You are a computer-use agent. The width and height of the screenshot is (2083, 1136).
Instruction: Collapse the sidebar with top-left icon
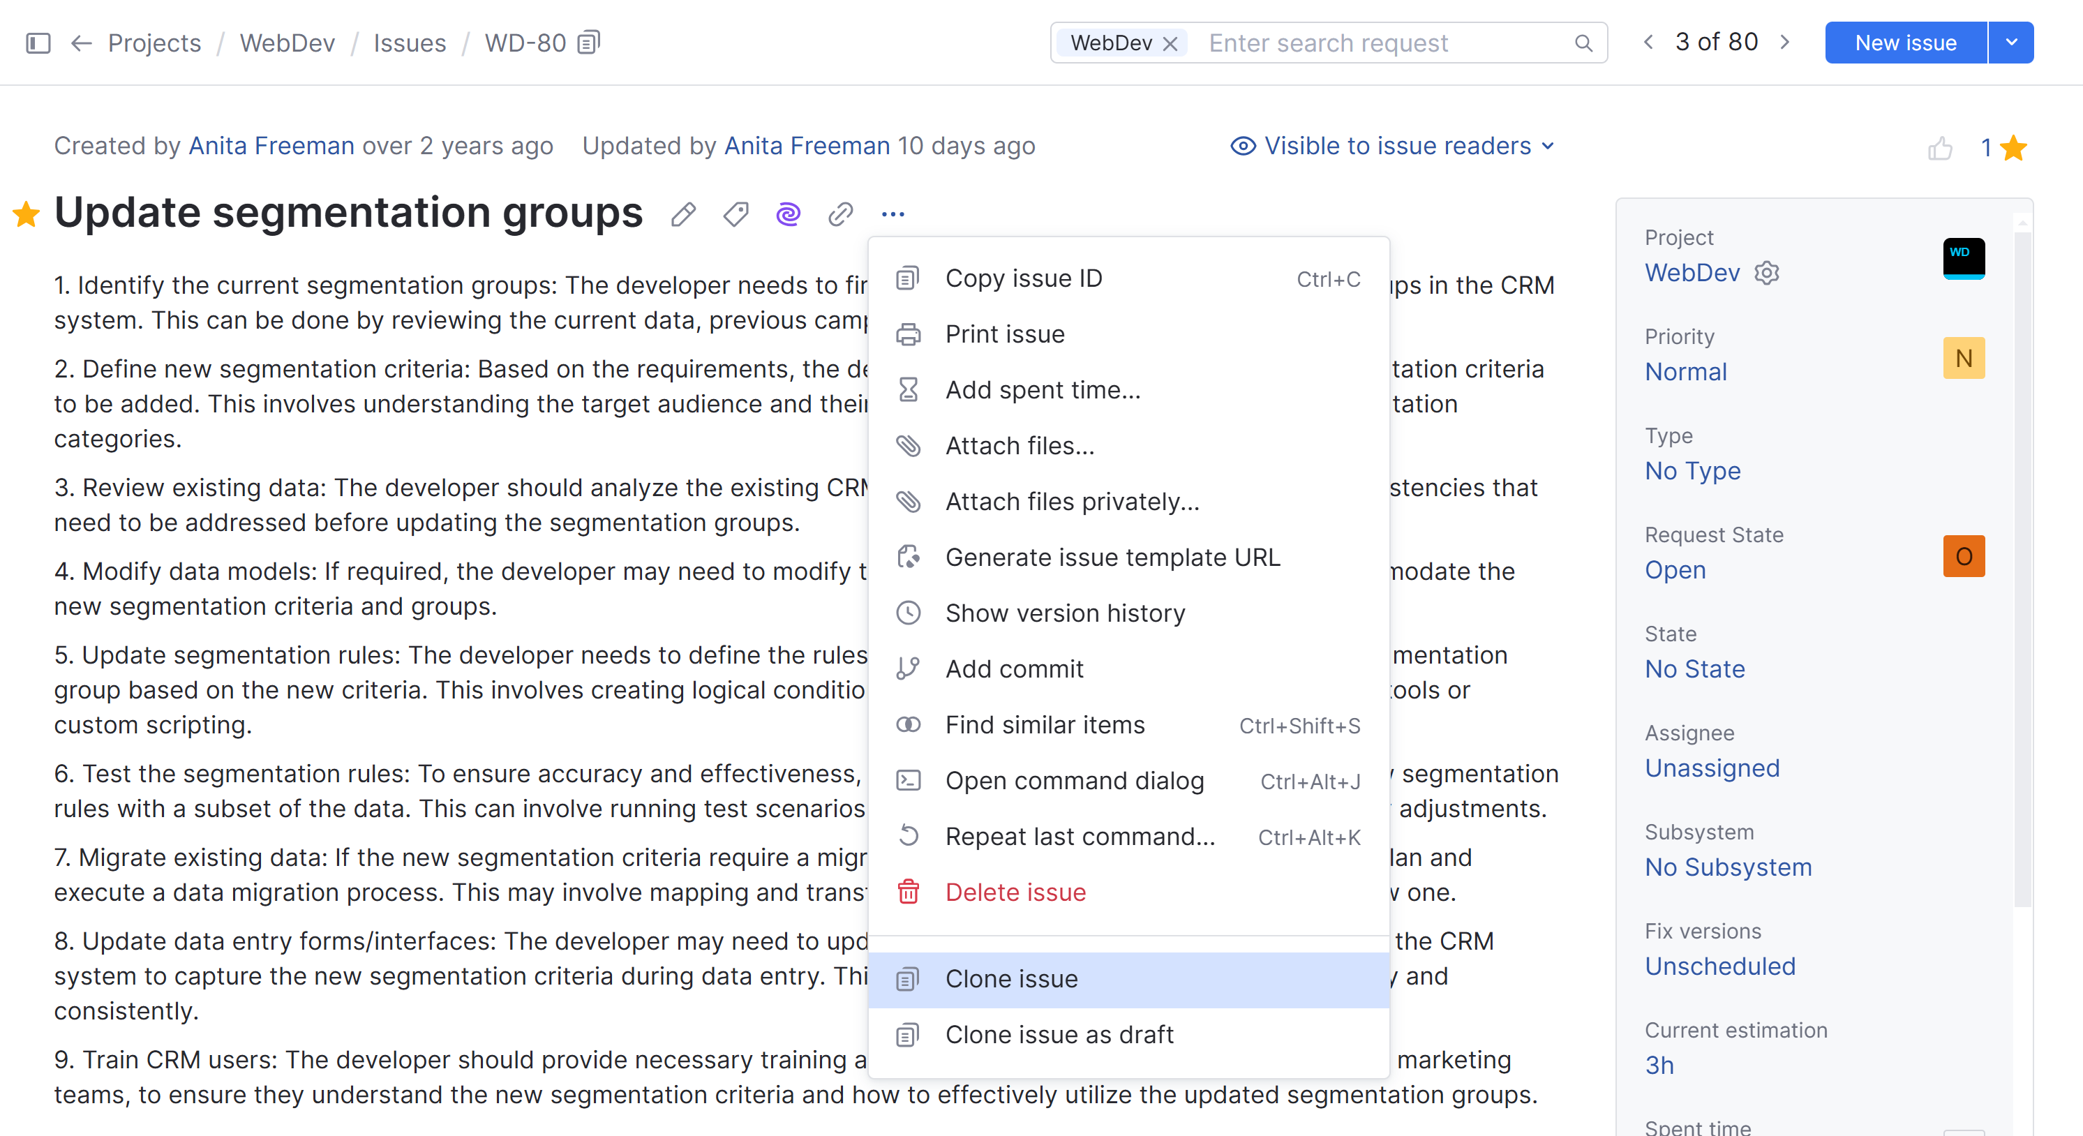click(36, 43)
